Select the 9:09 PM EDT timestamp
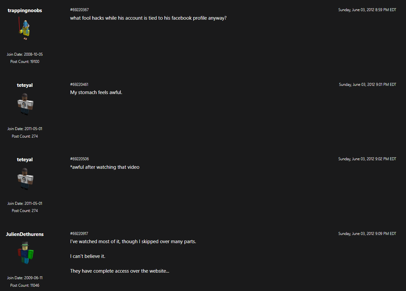 pos(367,234)
